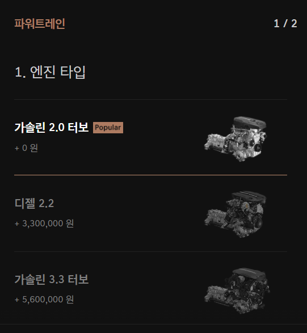Click the + 0 원 price text
The image size is (307, 333).
[x=26, y=148]
